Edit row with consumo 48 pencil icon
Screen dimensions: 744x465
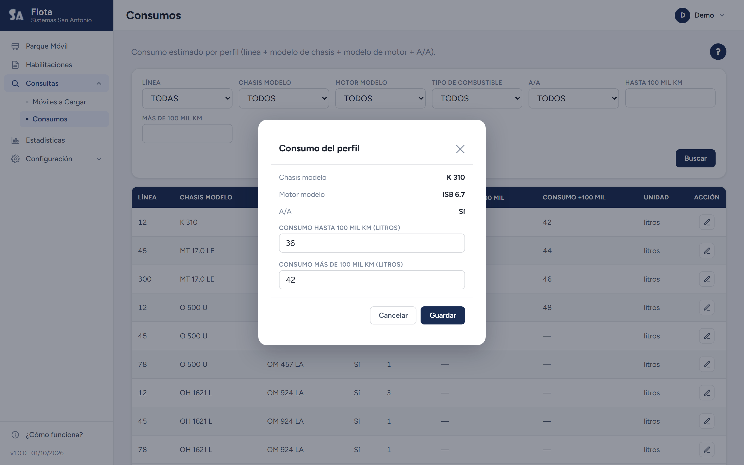(x=707, y=307)
